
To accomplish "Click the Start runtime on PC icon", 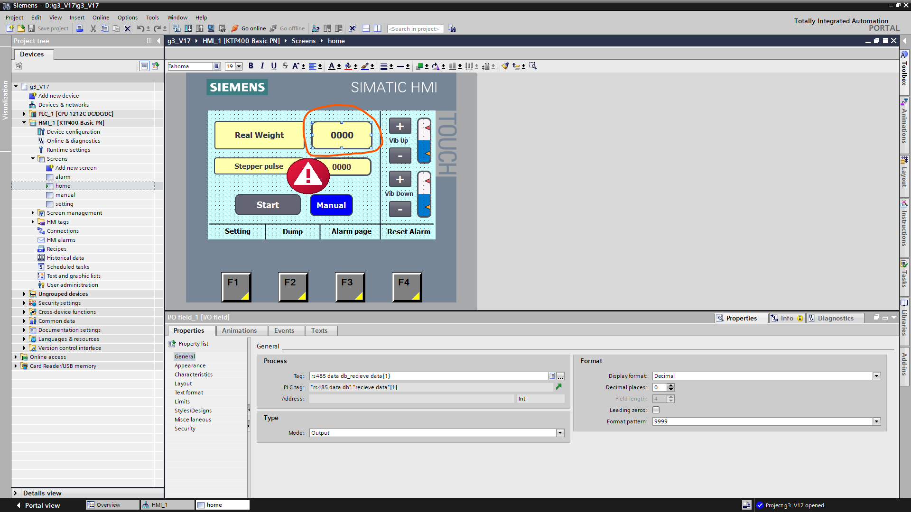I will coord(222,28).
